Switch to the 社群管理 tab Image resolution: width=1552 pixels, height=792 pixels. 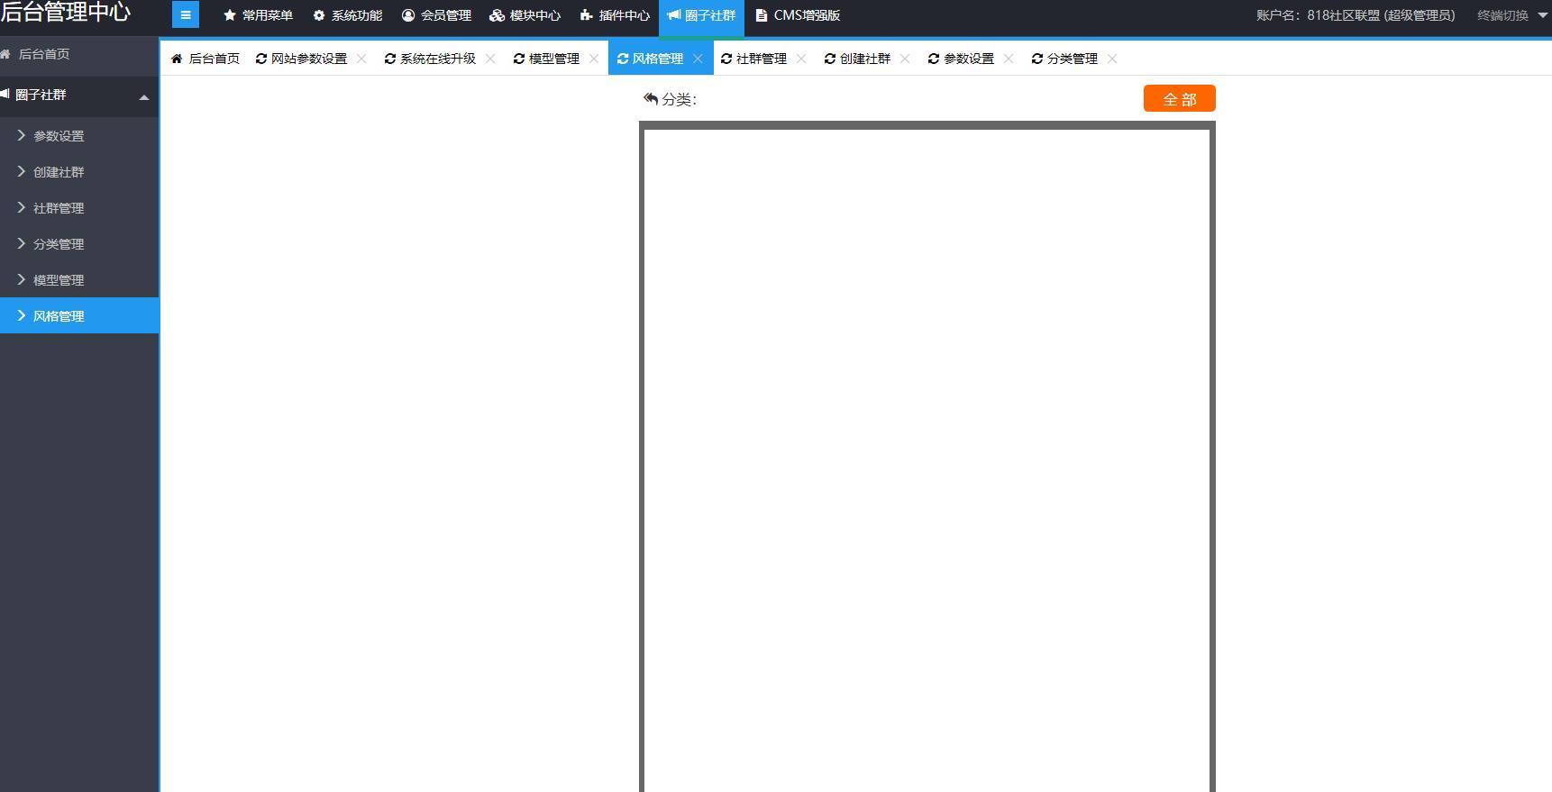(761, 59)
